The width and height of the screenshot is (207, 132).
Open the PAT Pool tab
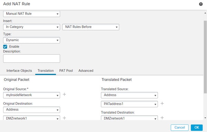pos(66,71)
